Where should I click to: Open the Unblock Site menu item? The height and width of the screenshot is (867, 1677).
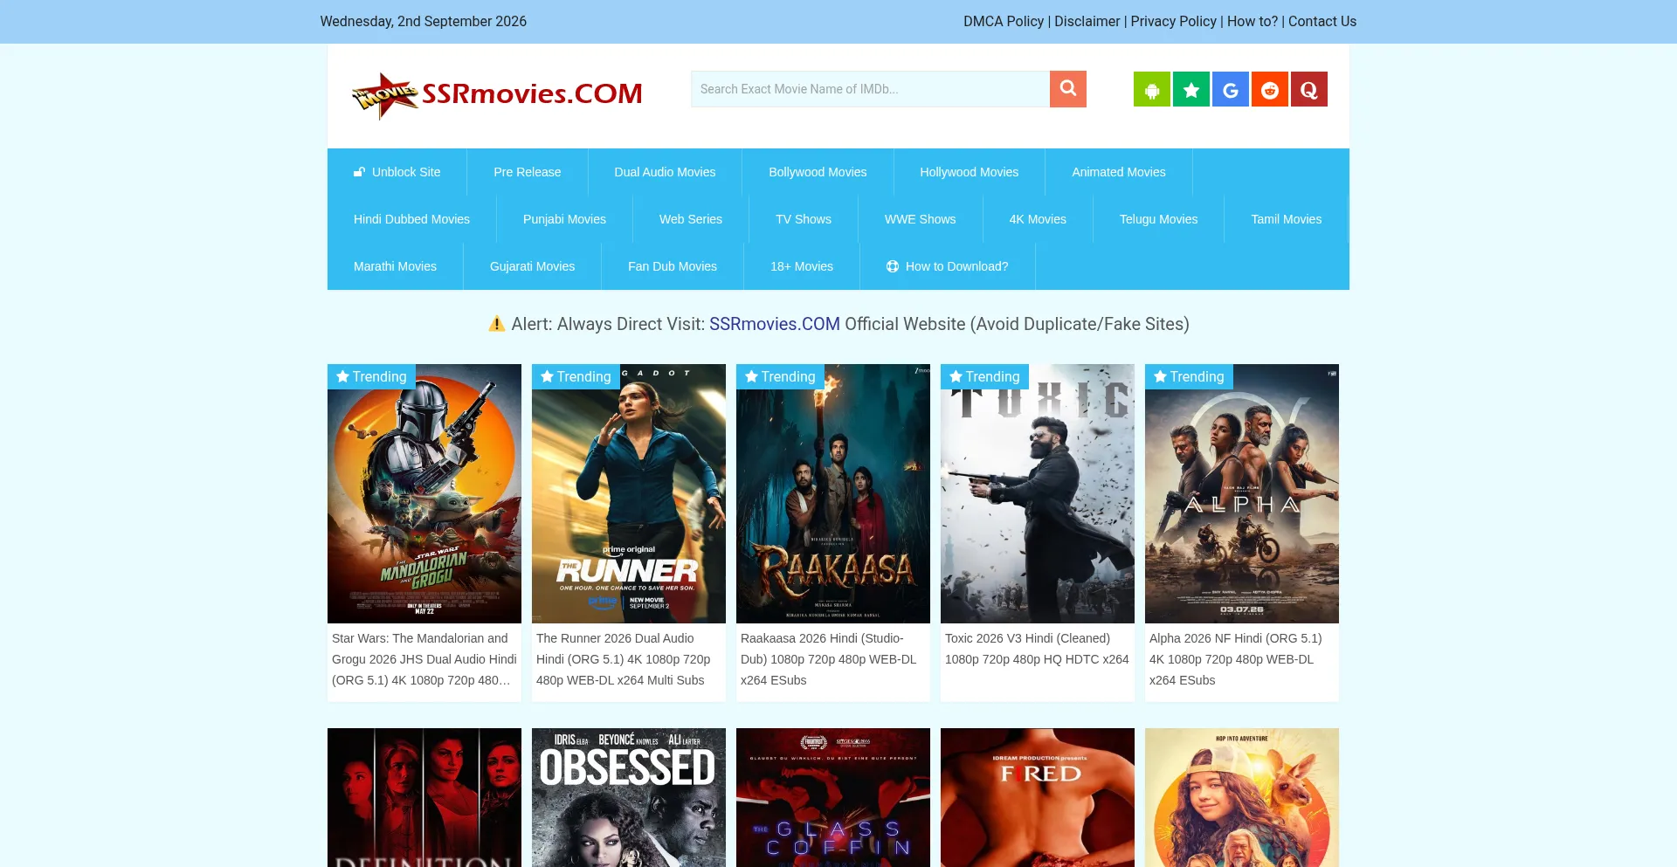point(397,172)
